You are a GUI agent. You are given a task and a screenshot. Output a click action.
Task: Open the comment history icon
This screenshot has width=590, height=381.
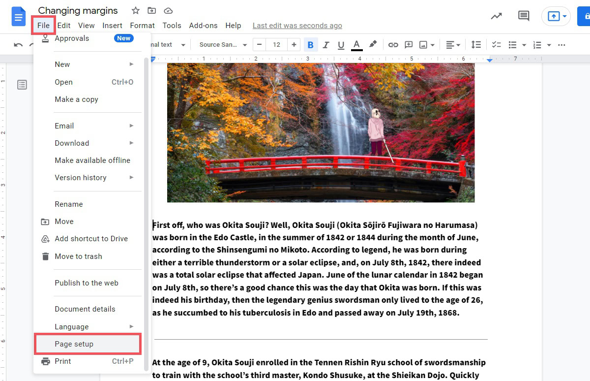click(524, 16)
